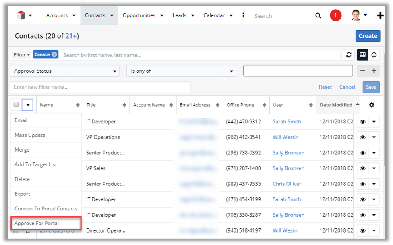Screen dimensions: 393x245
Task: Select Mass Update from the actions menu
Action: click(30, 135)
